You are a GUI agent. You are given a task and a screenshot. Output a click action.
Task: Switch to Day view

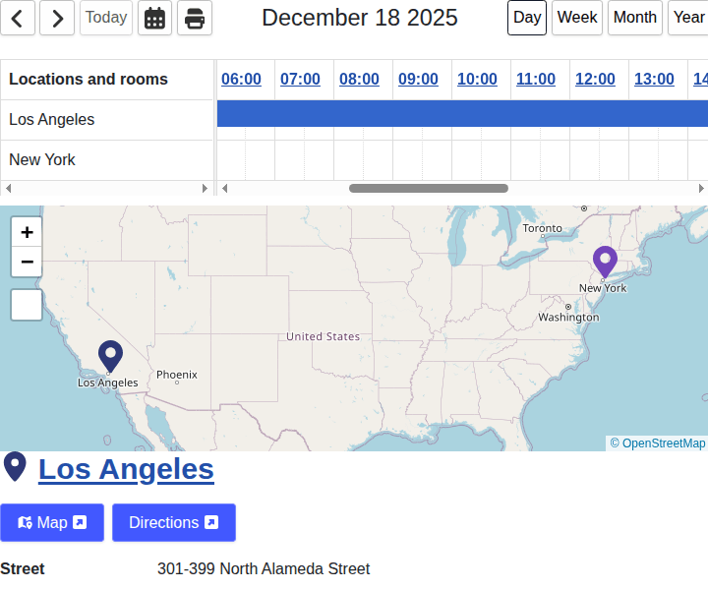click(x=527, y=18)
